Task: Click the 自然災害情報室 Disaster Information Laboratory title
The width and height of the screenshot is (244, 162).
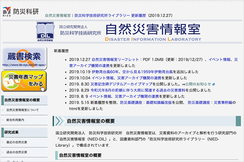Action: point(152,31)
